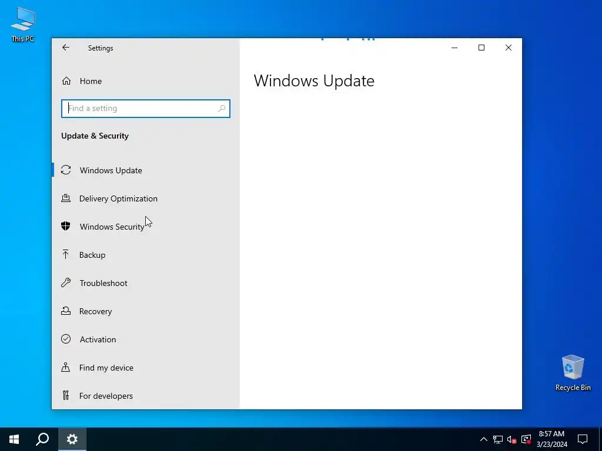Open Windows Security page
602x451 pixels.
click(146, 226)
